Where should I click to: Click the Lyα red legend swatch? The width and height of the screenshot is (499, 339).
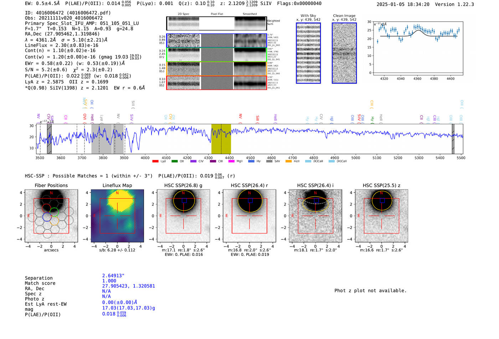click(155, 161)
